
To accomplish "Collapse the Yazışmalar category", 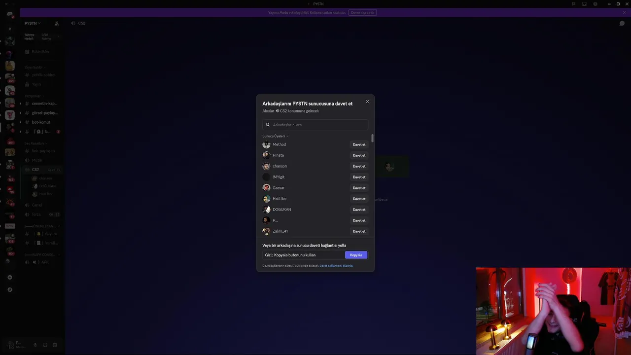I will coord(34,96).
